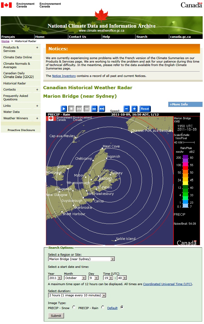This screenshot has height=324, width=204.
Task: Step forward one radar frame
Action: coord(94,109)
